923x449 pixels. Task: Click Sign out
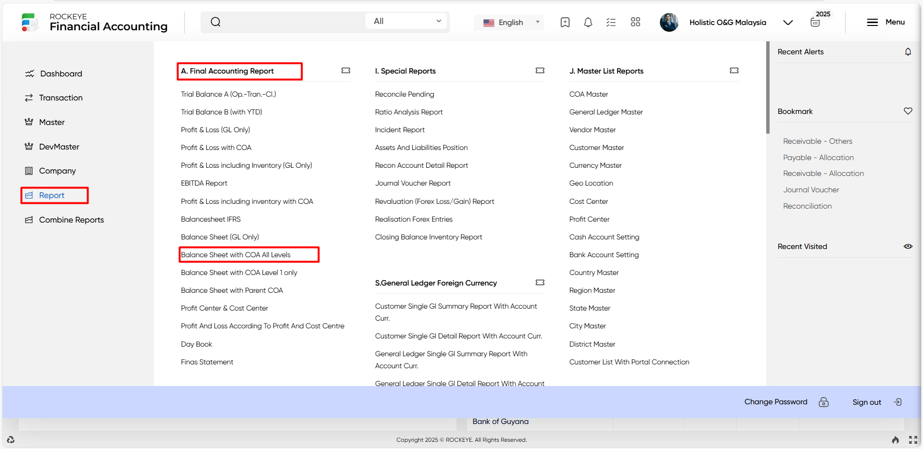(867, 402)
